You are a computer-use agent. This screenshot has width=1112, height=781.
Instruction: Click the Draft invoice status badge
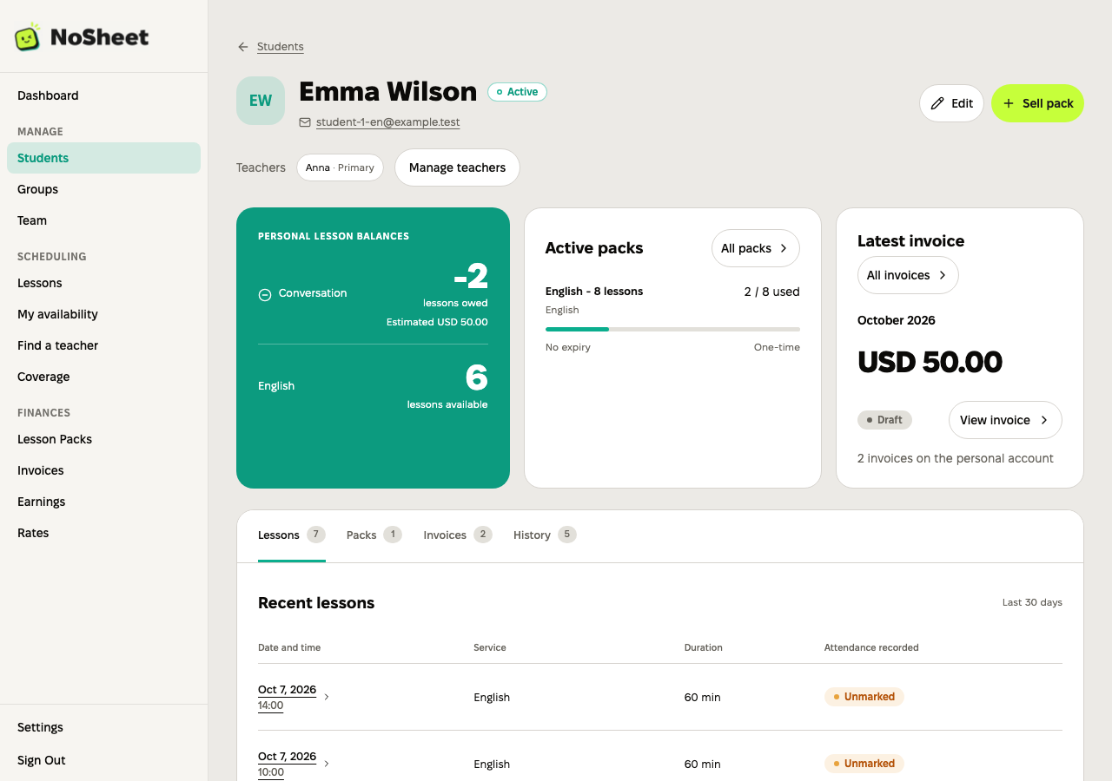(884, 420)
